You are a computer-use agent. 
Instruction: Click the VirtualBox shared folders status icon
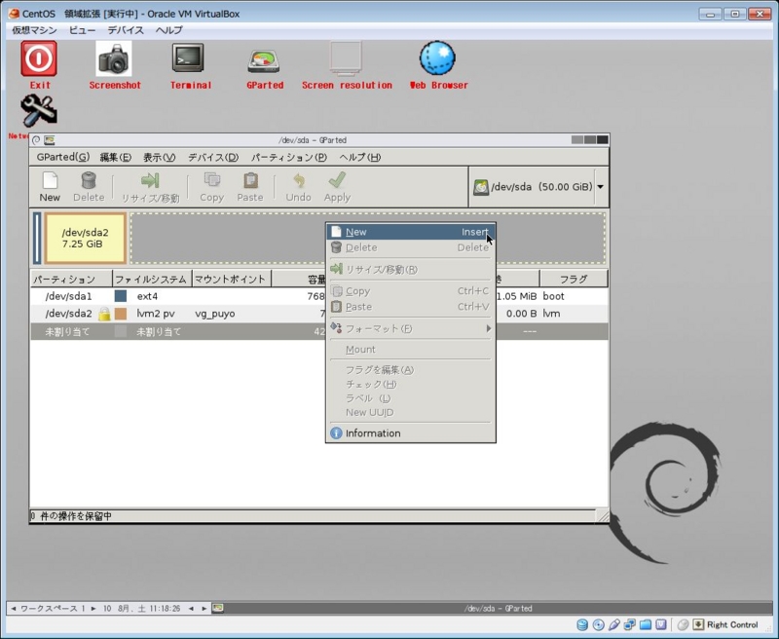tap(646, 624)
